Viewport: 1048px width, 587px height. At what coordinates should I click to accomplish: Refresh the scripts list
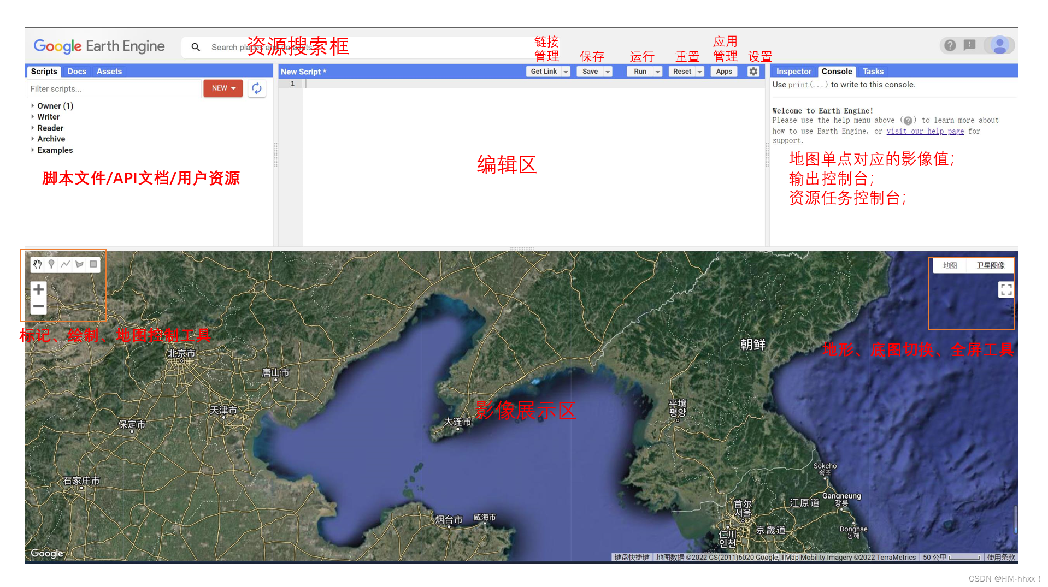[x=257, y=88]
